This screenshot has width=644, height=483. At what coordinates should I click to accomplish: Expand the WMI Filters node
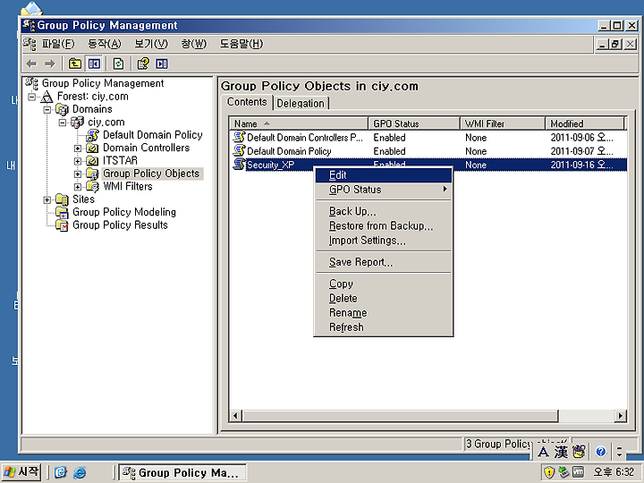pos(78,186)
